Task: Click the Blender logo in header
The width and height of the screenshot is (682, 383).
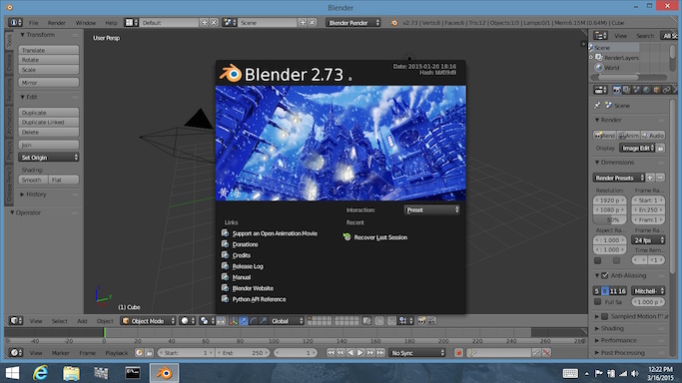Action: pyautogui.click(x=394, y=23)
